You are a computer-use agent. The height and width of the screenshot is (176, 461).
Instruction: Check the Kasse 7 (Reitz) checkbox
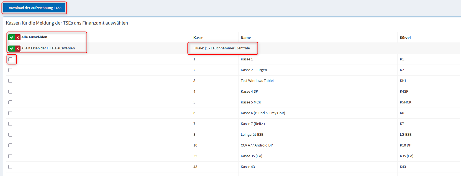tap(10, 124)
